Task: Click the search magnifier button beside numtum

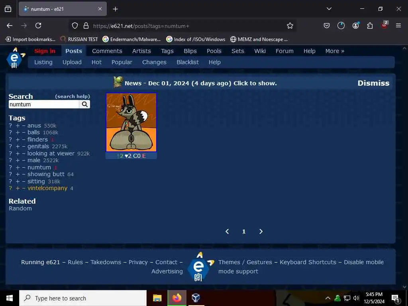Action: [x=84, y=104]
